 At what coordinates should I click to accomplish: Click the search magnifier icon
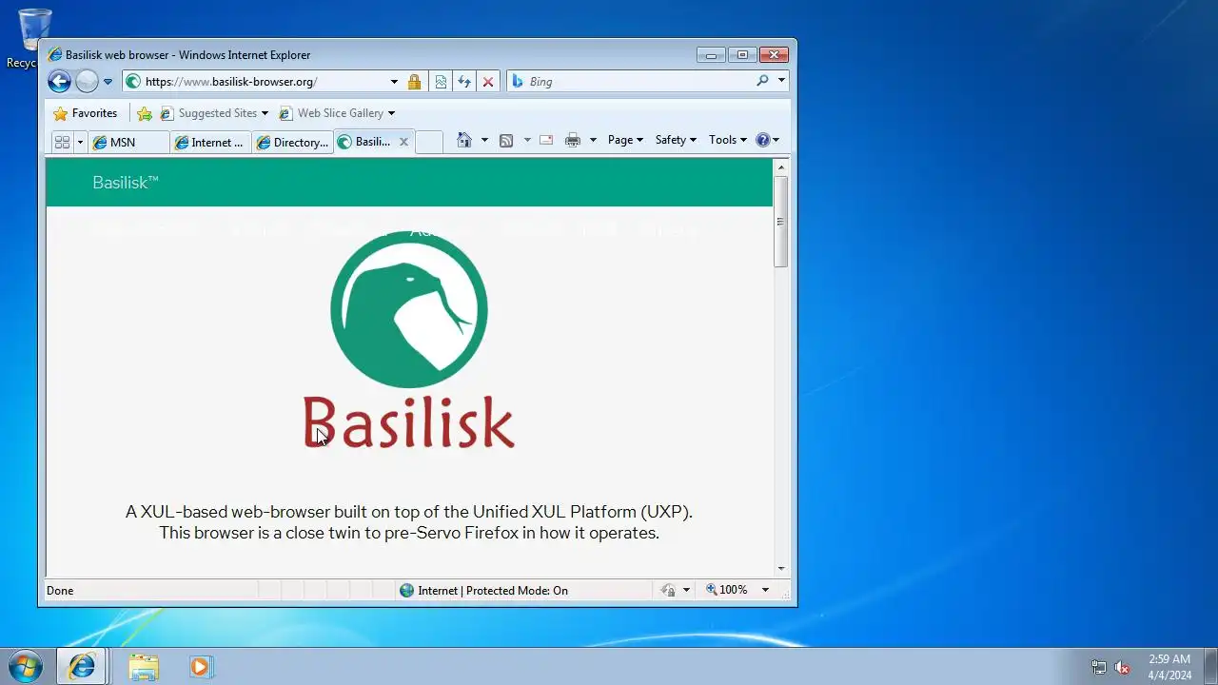[762, 81]
